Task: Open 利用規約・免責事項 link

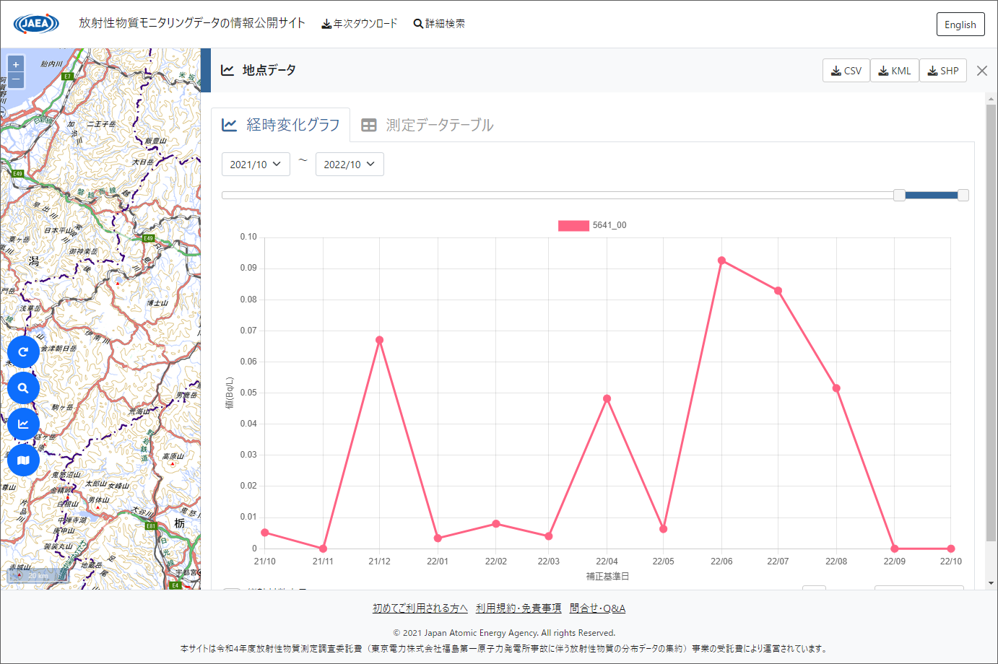Action: [x=518, y=608]
